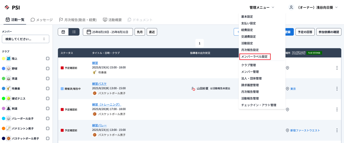Click the NAVITIME logo in header

(314, 53)
